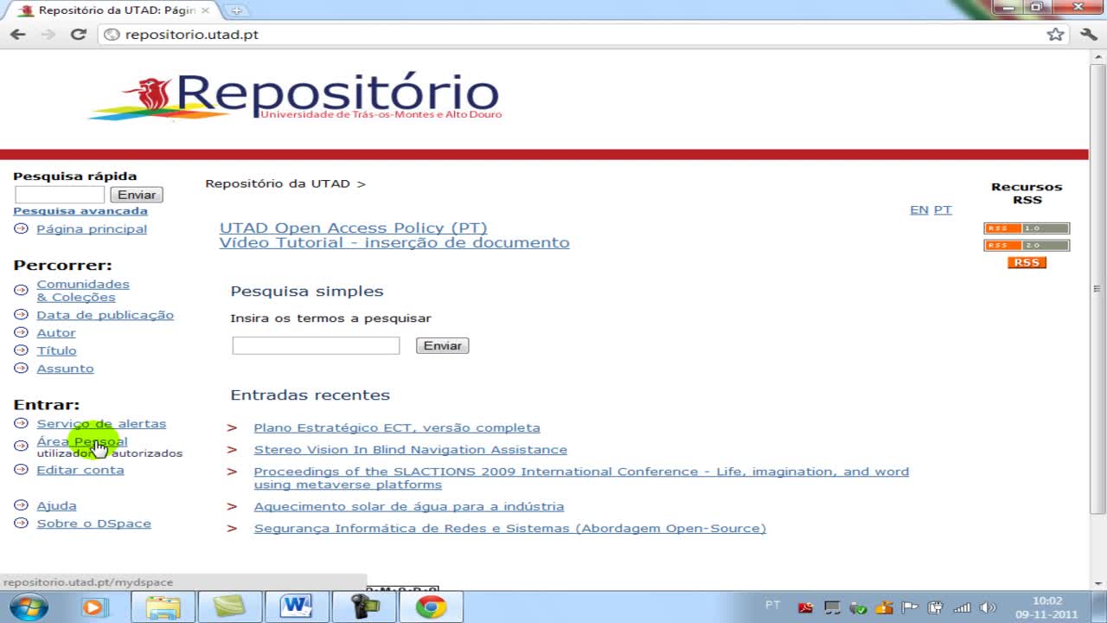The image size is (1107, 623).
Task: Click the arrow icon beside Serviço de alertas
Action: coord(21,423)
